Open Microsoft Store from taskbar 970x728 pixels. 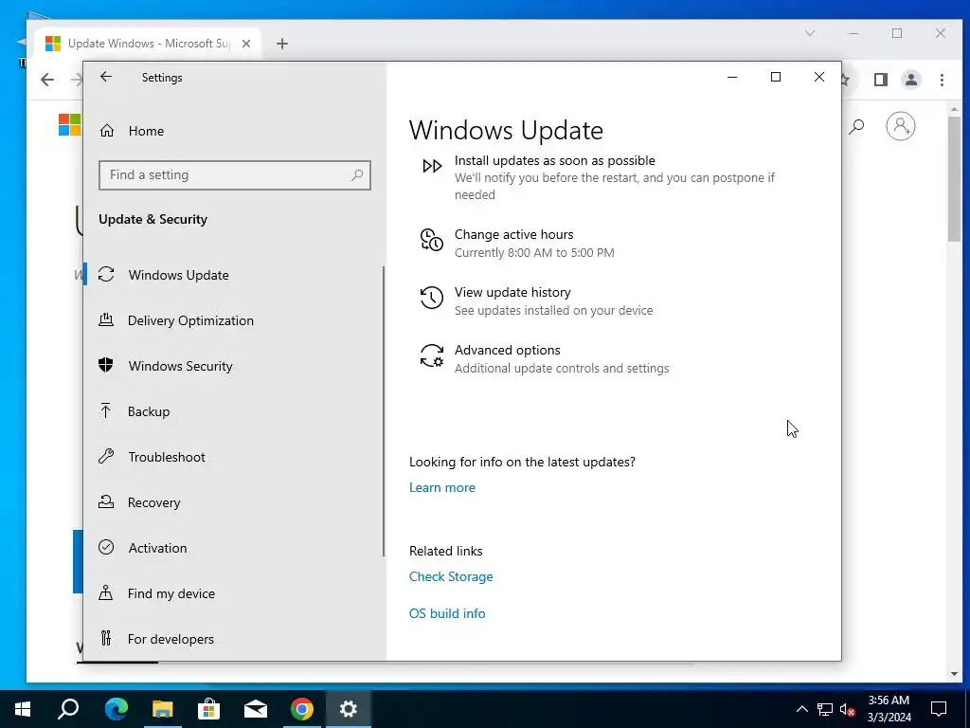click(208, 709)
